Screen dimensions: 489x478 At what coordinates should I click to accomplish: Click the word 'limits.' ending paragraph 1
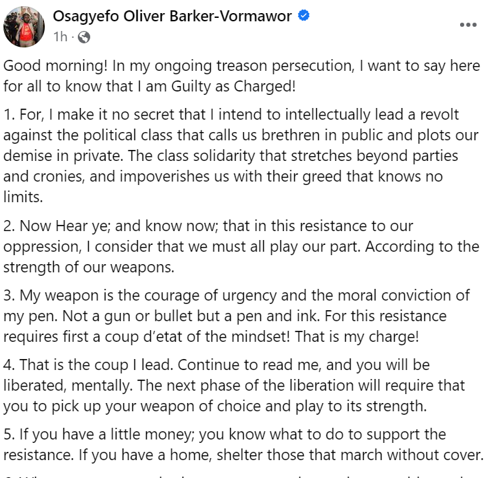pyautogui.click(x=23, y=197)
